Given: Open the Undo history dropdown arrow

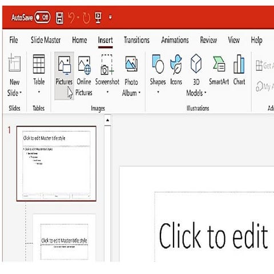Looking at the screenshot, I should (78, 18).
